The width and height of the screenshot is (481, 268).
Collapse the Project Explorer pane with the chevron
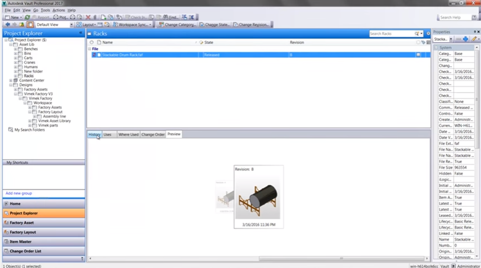point(80,33)
